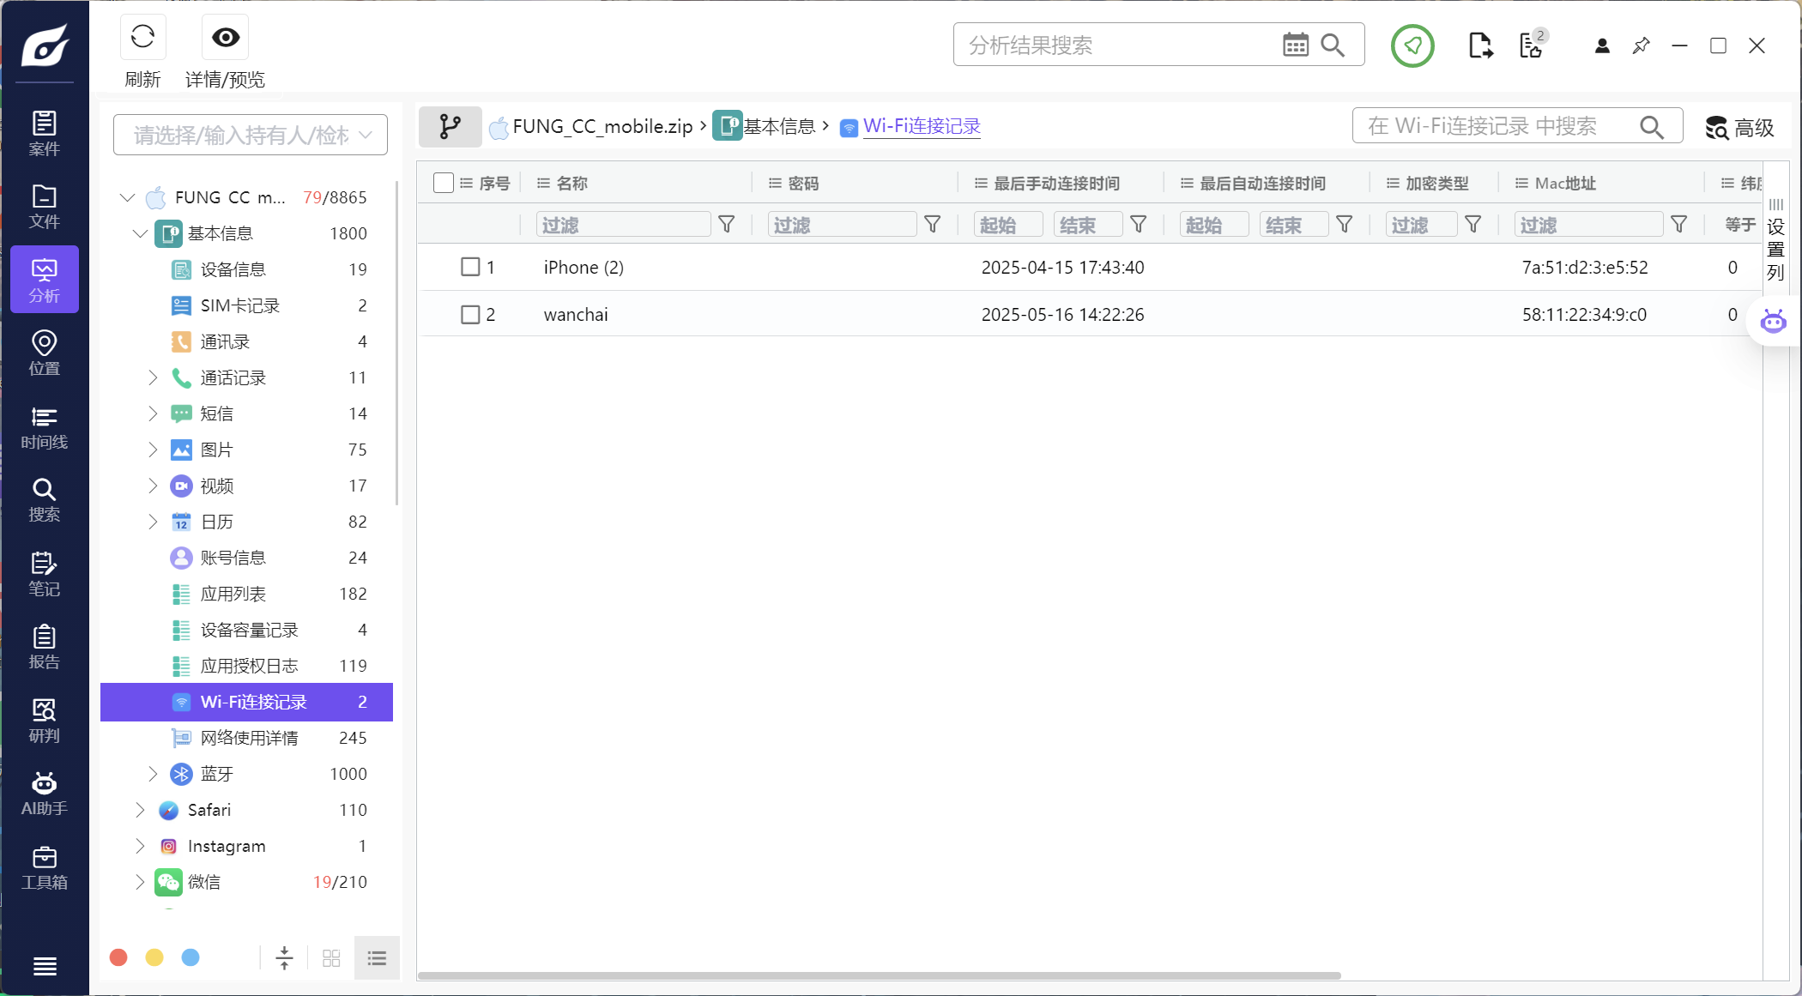Image resolution: width=1802 pixels, height=996 pixels.
Task: Click the refresh (刷新) icon
Action: click(142, 38)
